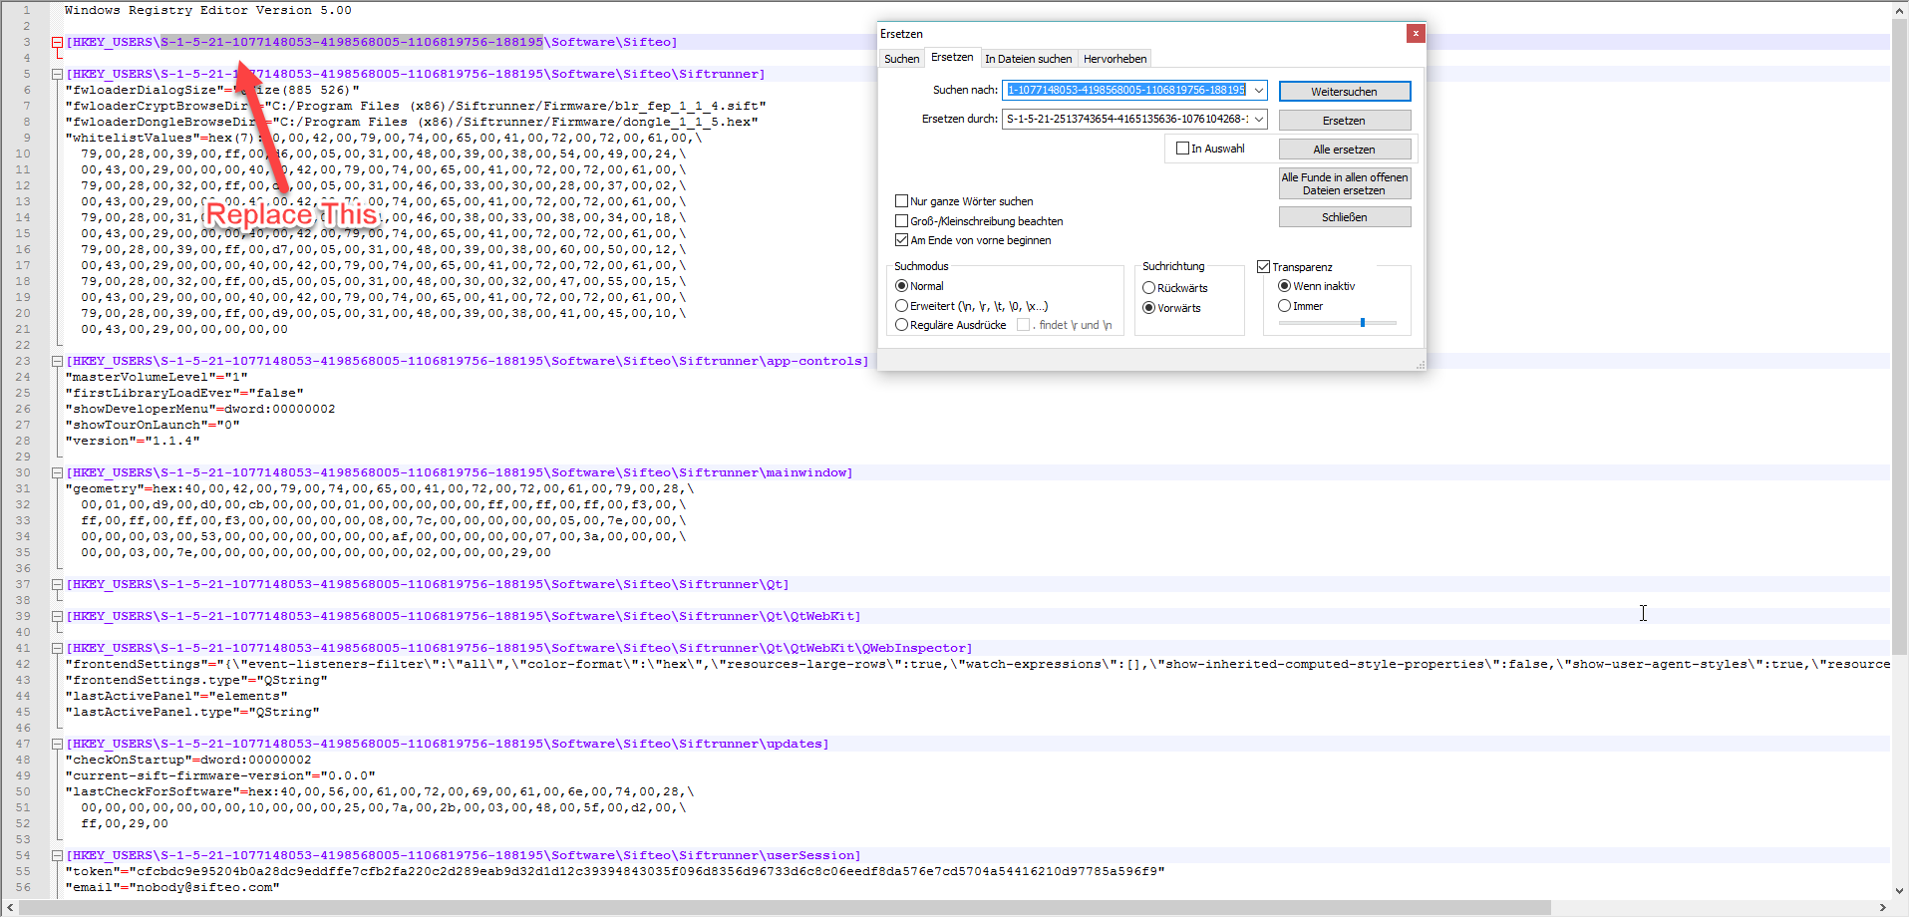
Task: Click line number 23 in the margin
Action: click(x=22, y=361)
